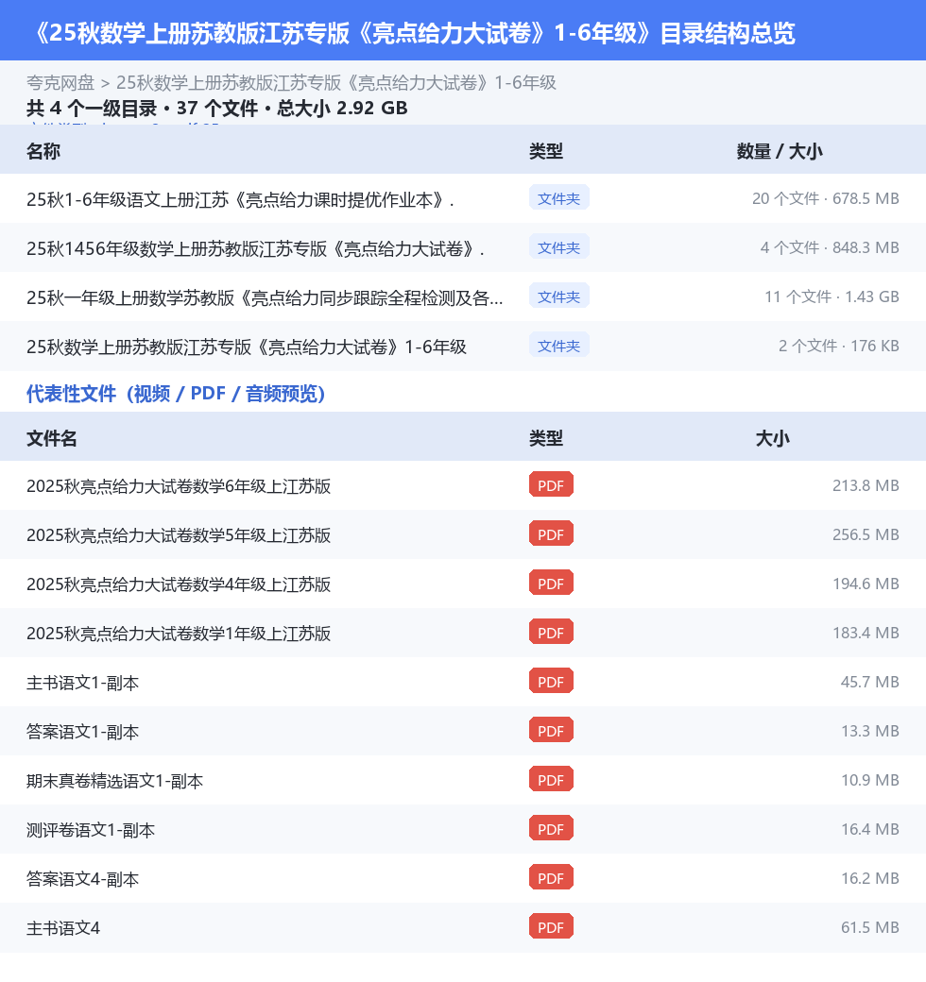Image resolution: width=926 pixels, height=982 pixels.
Task: Click 11 个文件 · 1.43 GB value
Action: [832, 296]
